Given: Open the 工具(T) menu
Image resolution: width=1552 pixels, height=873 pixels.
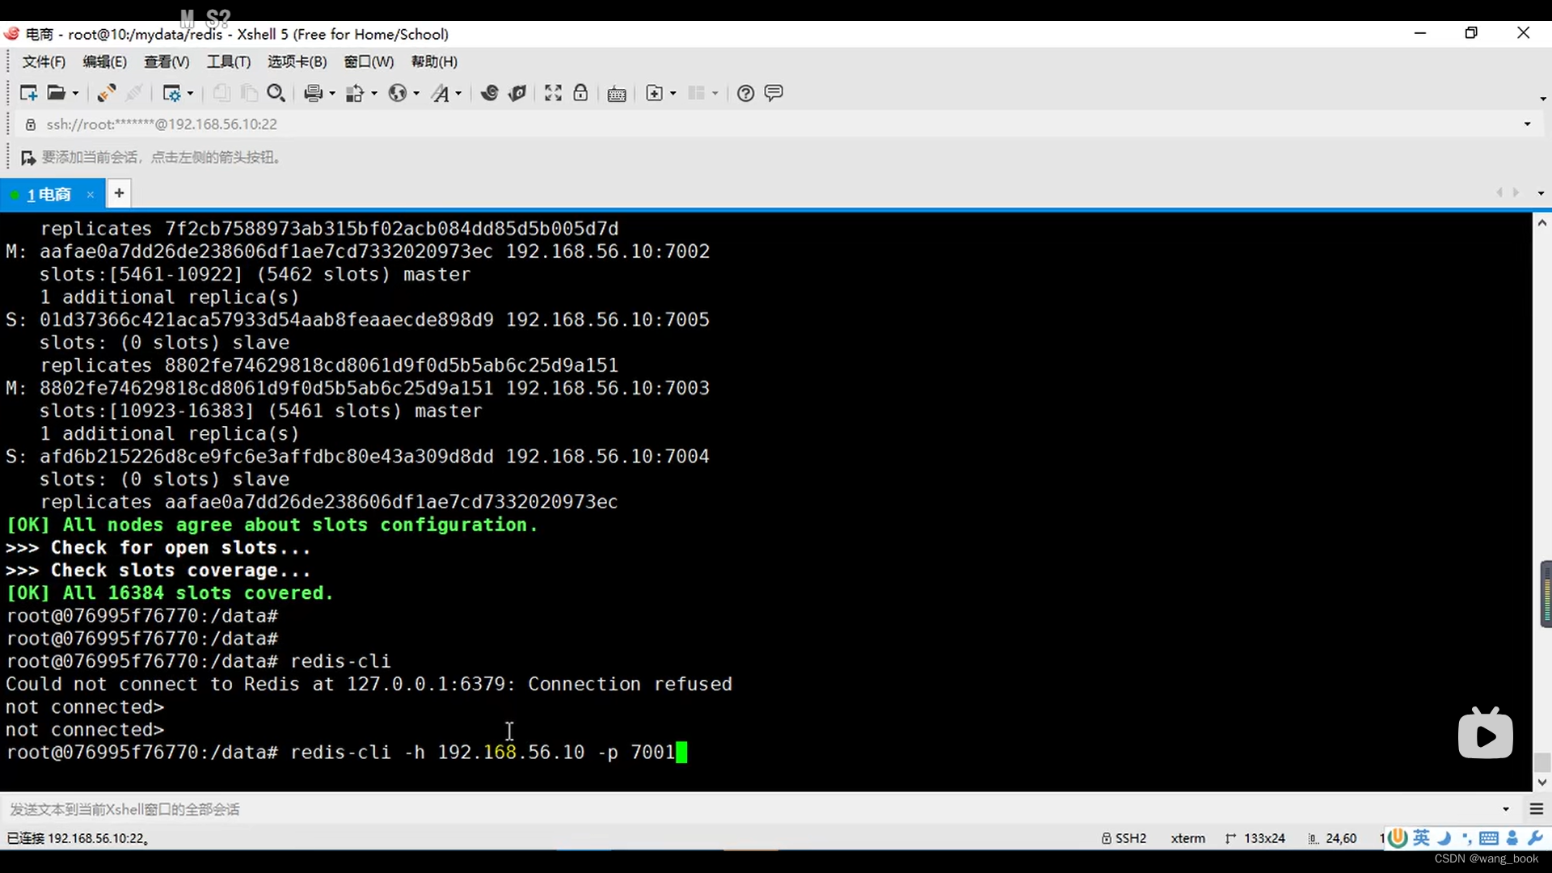Looking at the screenshot, I should (x=229, y=61).
